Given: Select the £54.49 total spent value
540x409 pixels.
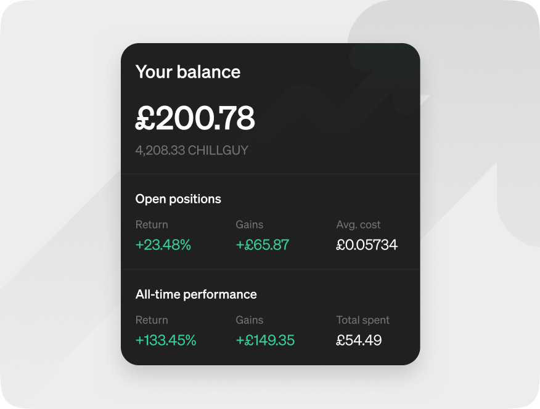Looking at the screenshot, I should click(x=359, y=340).
